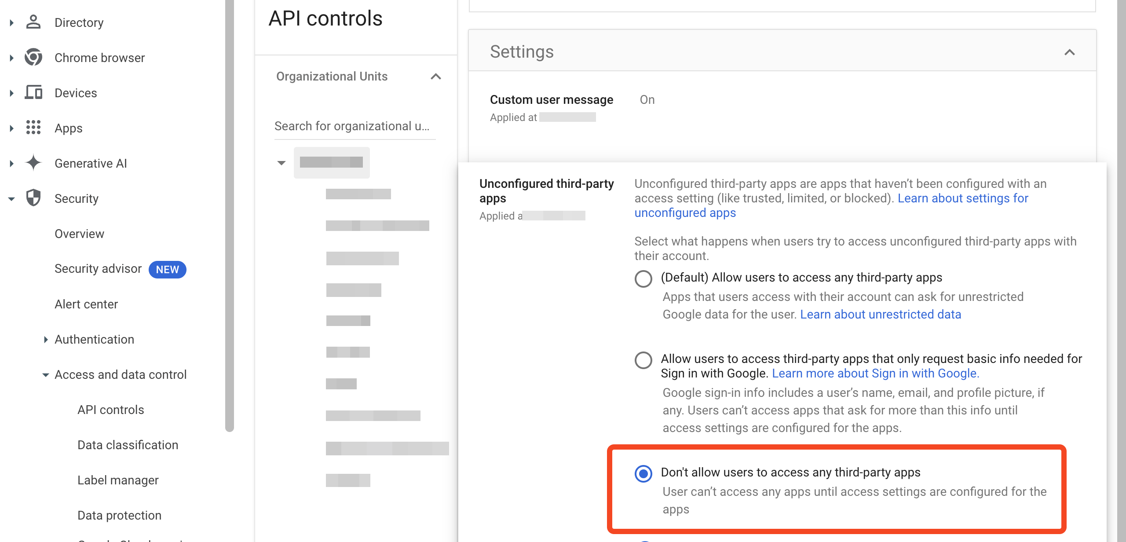Viewport: 1126px width, 542px height.
Task: Open Learn about settings for unconfigured apps link
Action: (831, 205)
